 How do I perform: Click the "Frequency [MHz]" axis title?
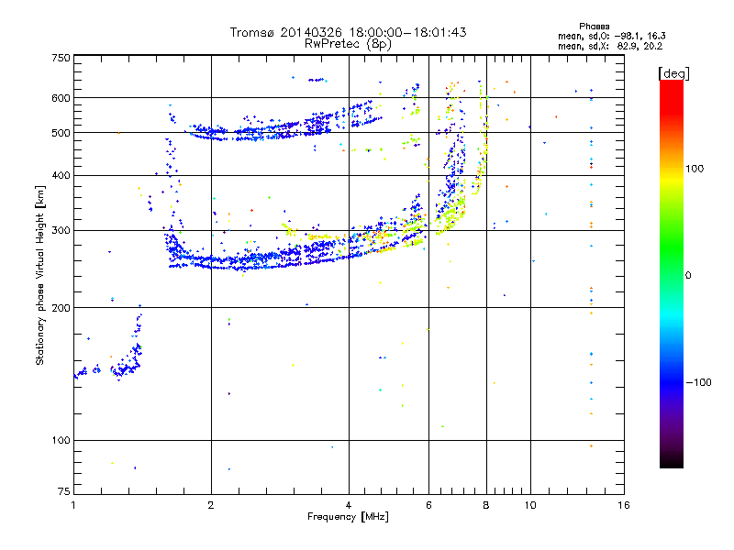click(348, 517)
